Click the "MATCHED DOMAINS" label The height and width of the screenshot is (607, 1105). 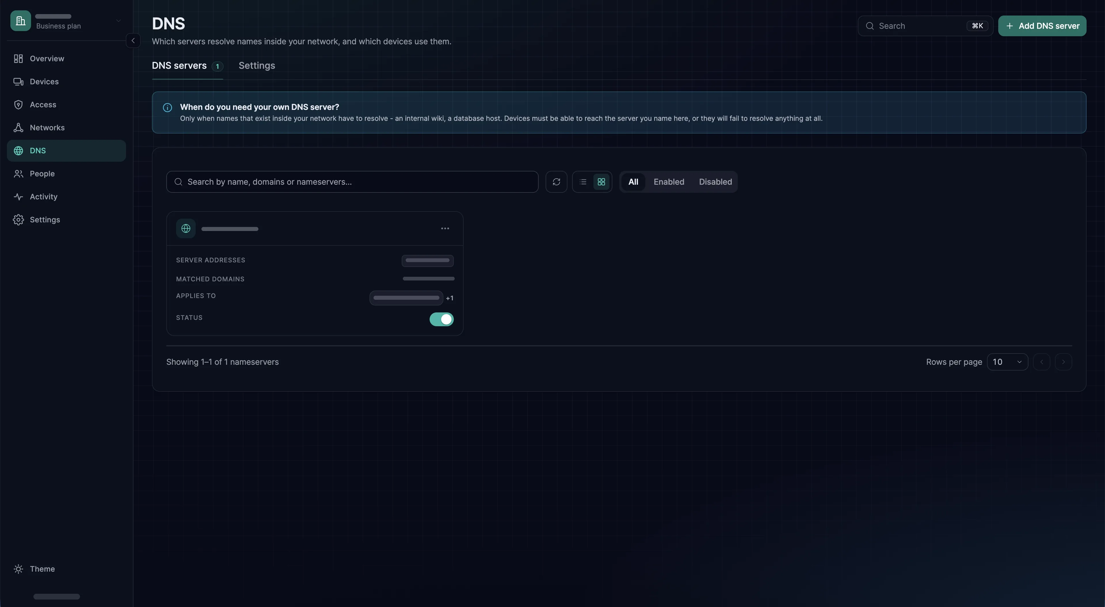coord(210,279)
